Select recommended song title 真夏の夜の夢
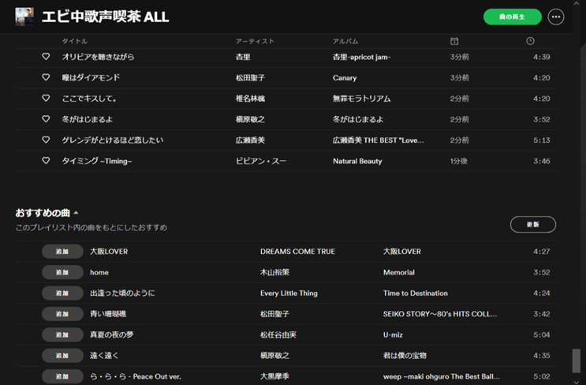Viewport: 586px width, 385px height. click(112, 335)
